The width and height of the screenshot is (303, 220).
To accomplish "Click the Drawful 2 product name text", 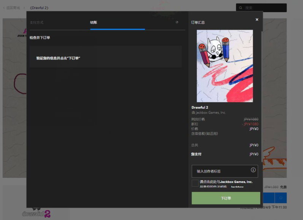I will [200, 108].
